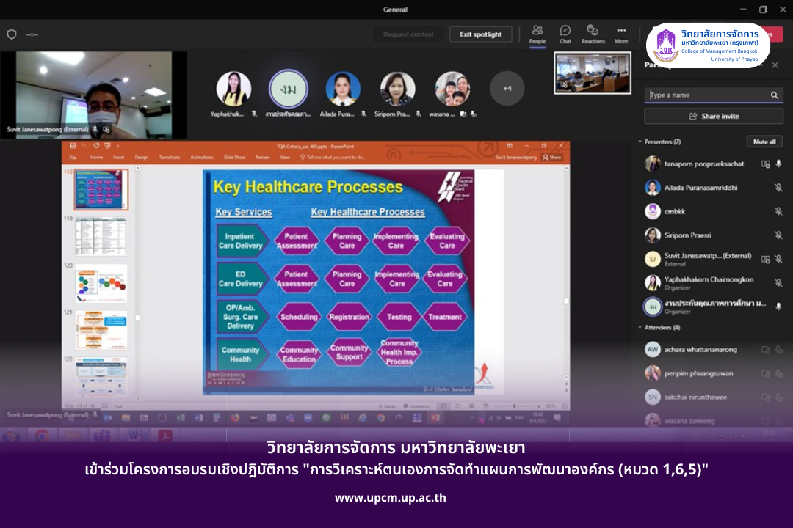Click Internet Explorer icon in shared taskbar

pos(363,418)
